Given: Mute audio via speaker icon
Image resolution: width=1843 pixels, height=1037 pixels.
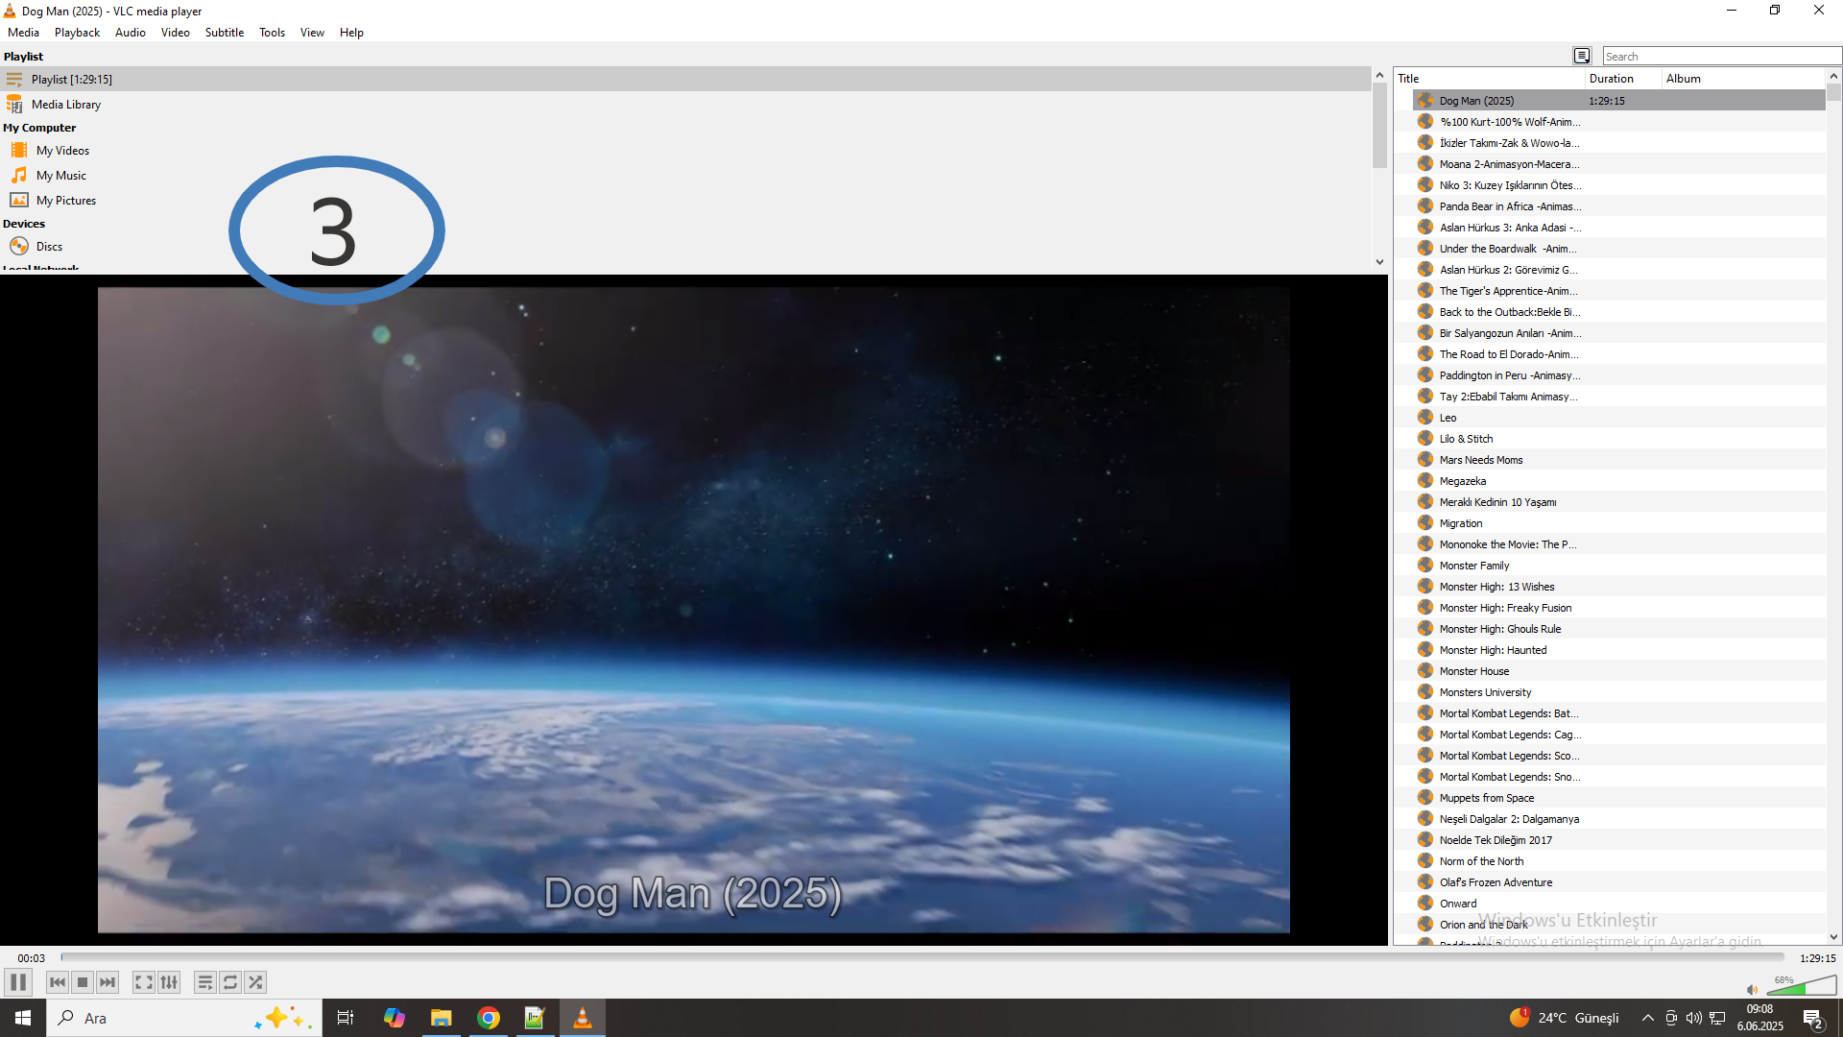Looking at the screenshot, I should tap(1752, 989).
